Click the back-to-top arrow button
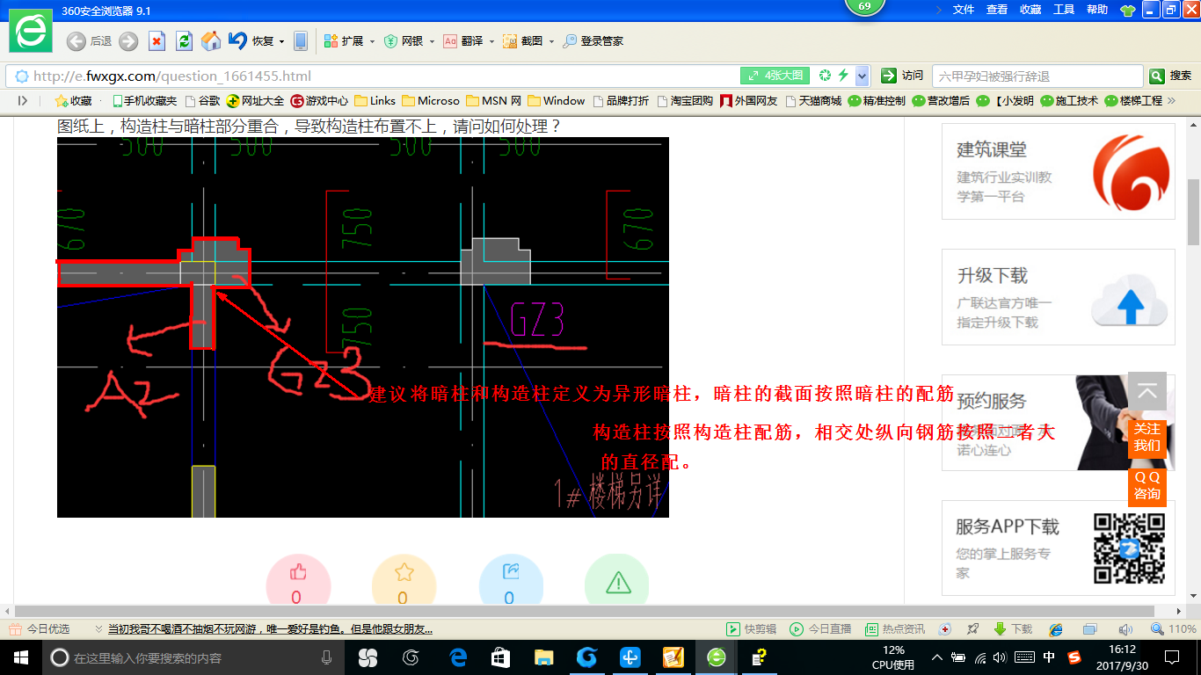This screenshot has height=675, width=1201. coord(1147,392)
